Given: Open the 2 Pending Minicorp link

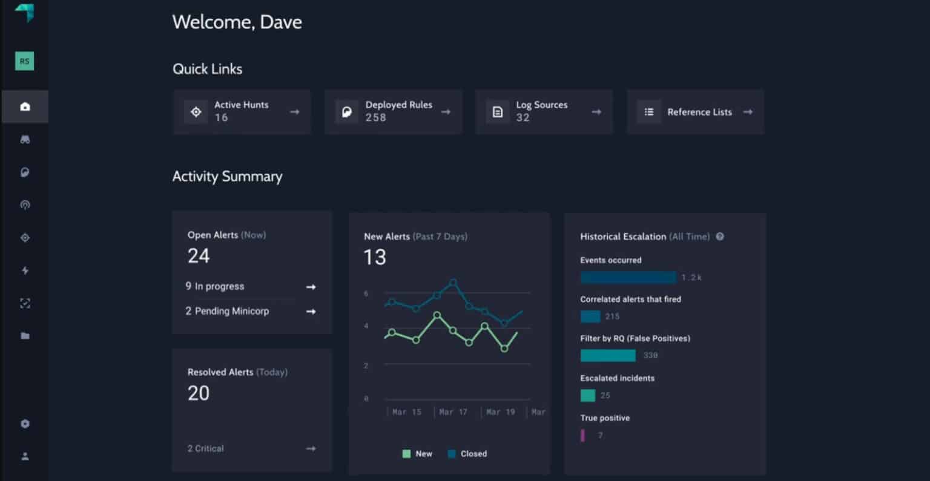Looking at the screenshot, I should coord(310,311).
